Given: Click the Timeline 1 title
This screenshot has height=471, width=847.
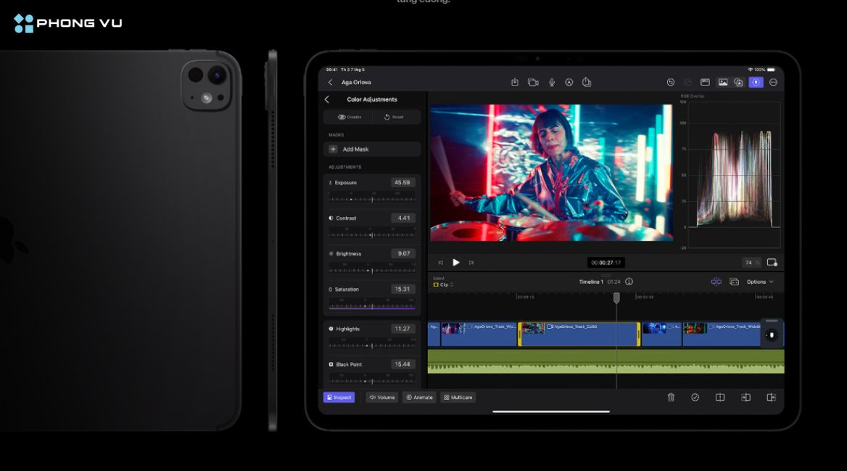Looking at the screenshot, I should (591, 282).
